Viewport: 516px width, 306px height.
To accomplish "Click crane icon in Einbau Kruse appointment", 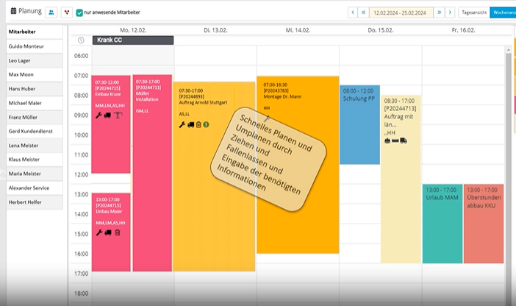I will tap(118, 115).
